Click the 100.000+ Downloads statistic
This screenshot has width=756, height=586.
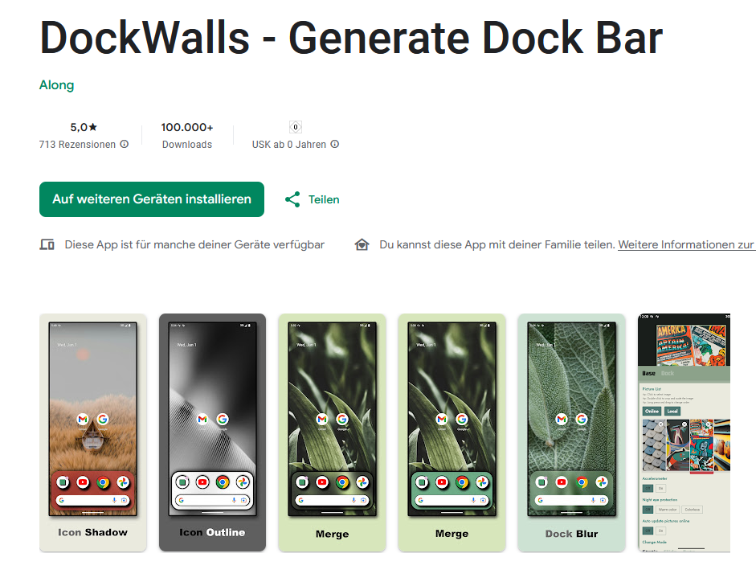[x=187, y=135]
